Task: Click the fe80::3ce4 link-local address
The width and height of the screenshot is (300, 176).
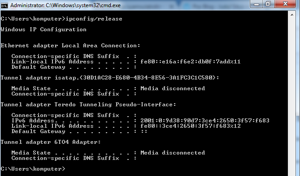Action: pos(191,126)
